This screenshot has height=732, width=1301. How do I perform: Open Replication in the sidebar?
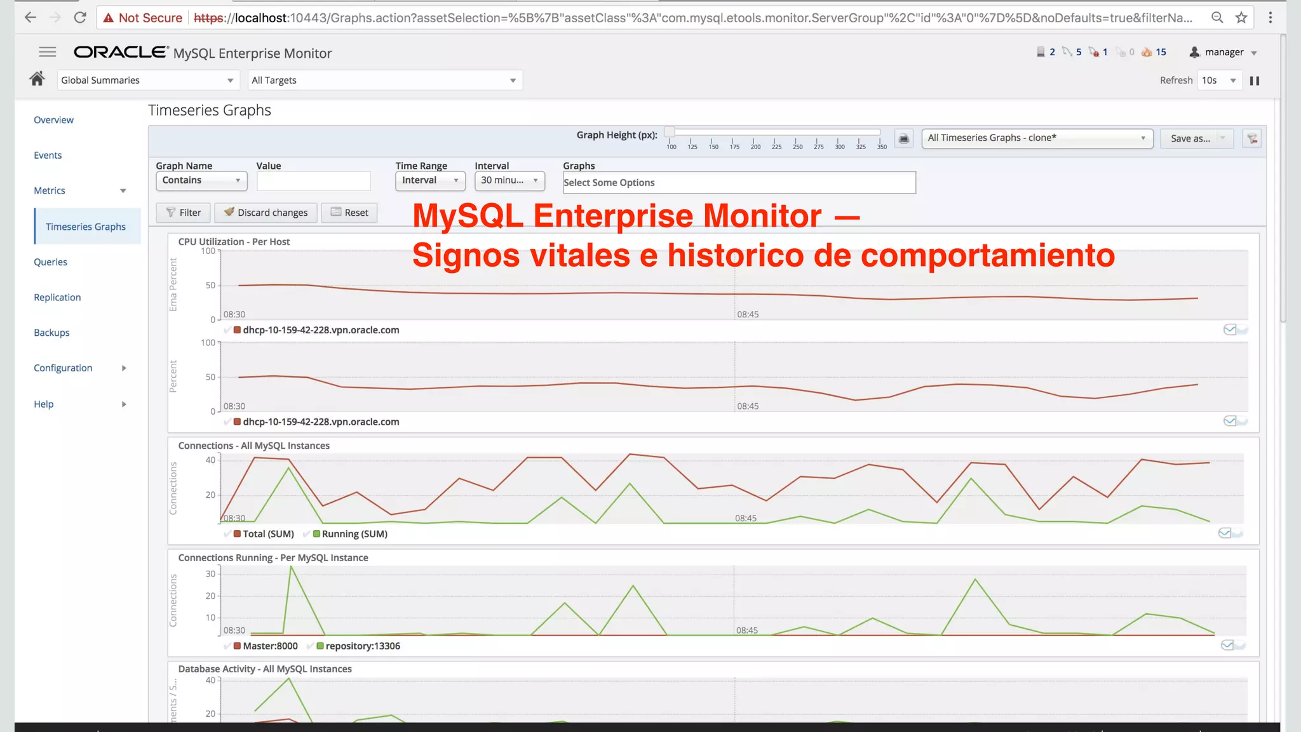pyautogui.click(x=57, y=297)
